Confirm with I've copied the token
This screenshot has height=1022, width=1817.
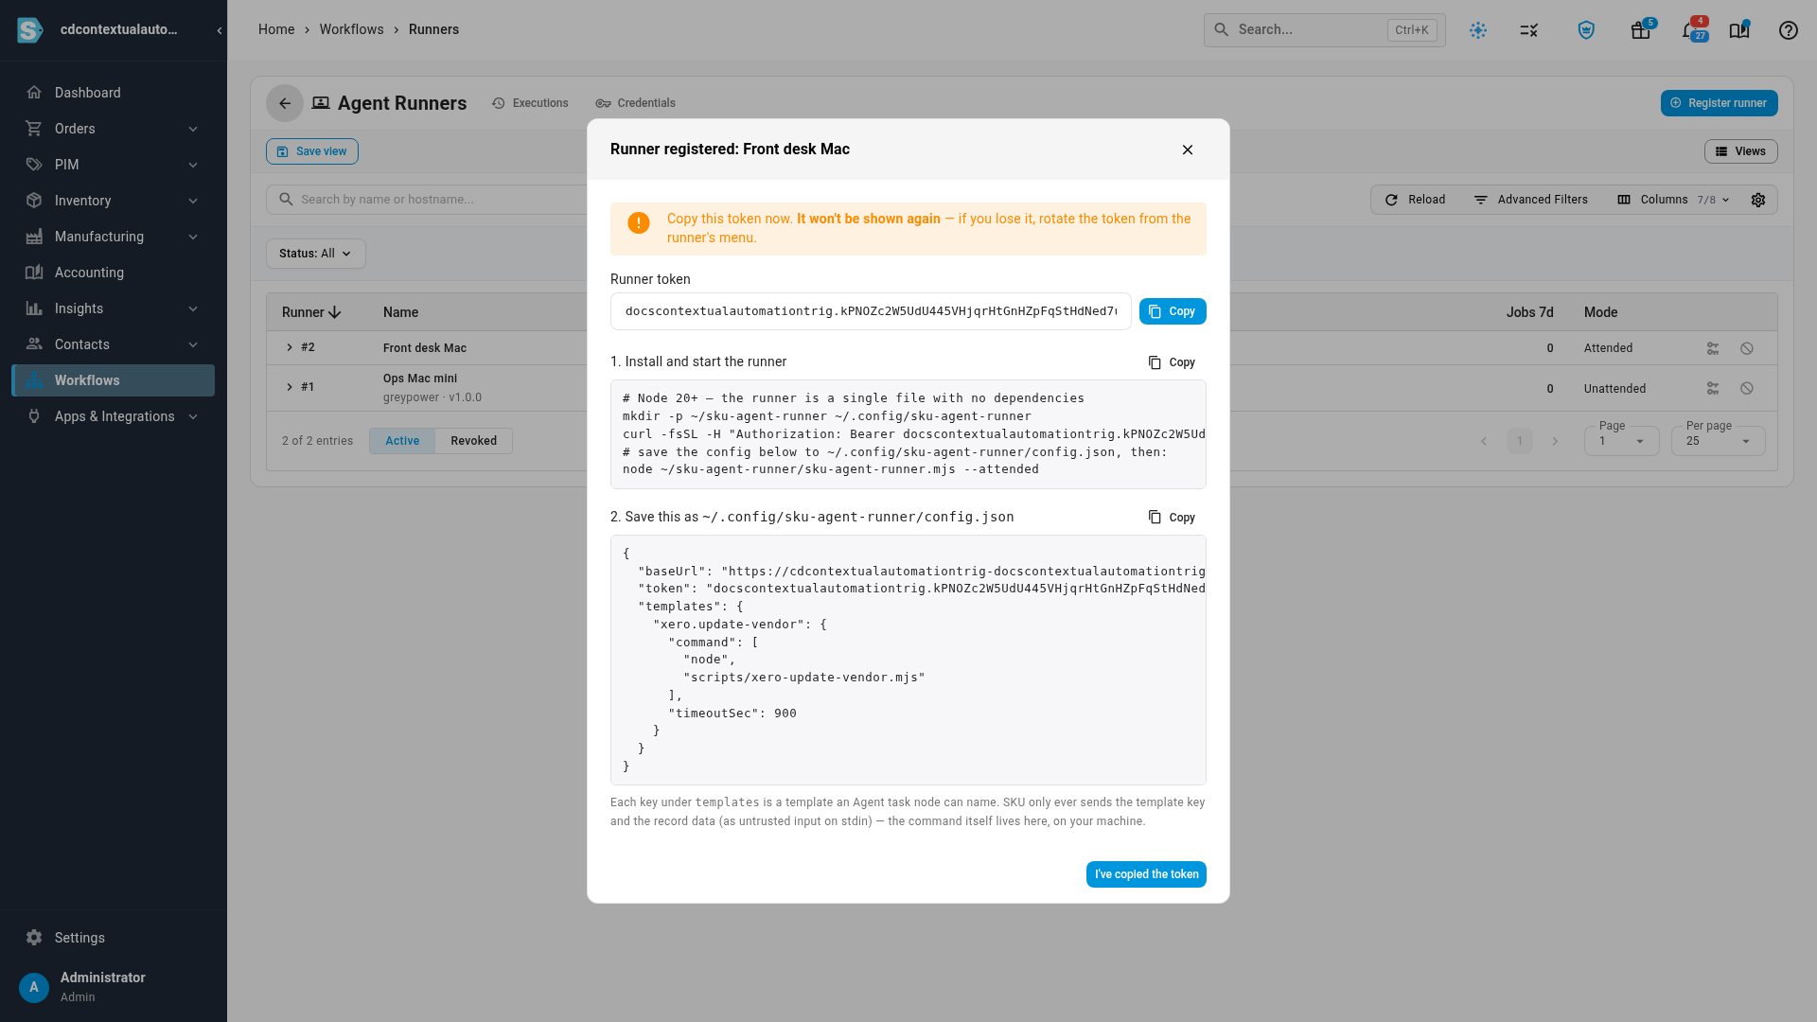1146,874
